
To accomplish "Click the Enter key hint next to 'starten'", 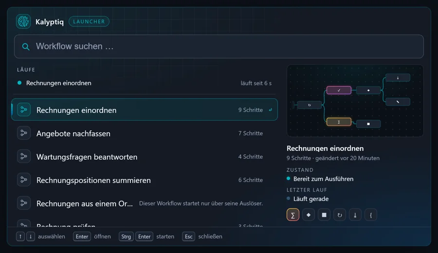I will click(145, 236).
